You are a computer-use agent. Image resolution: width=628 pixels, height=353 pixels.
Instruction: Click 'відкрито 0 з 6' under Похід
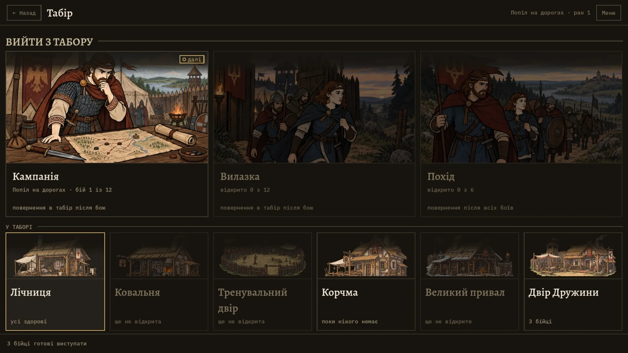coord(450,190)
